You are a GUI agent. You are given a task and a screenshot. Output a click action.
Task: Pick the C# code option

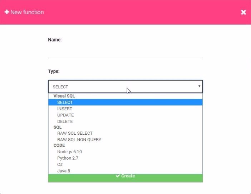pyautogui.click(x=60, y=164)
